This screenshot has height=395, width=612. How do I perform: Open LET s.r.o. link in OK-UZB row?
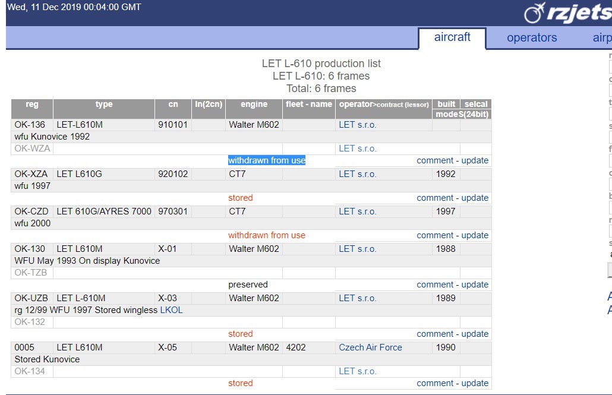[x=357, y=298]
